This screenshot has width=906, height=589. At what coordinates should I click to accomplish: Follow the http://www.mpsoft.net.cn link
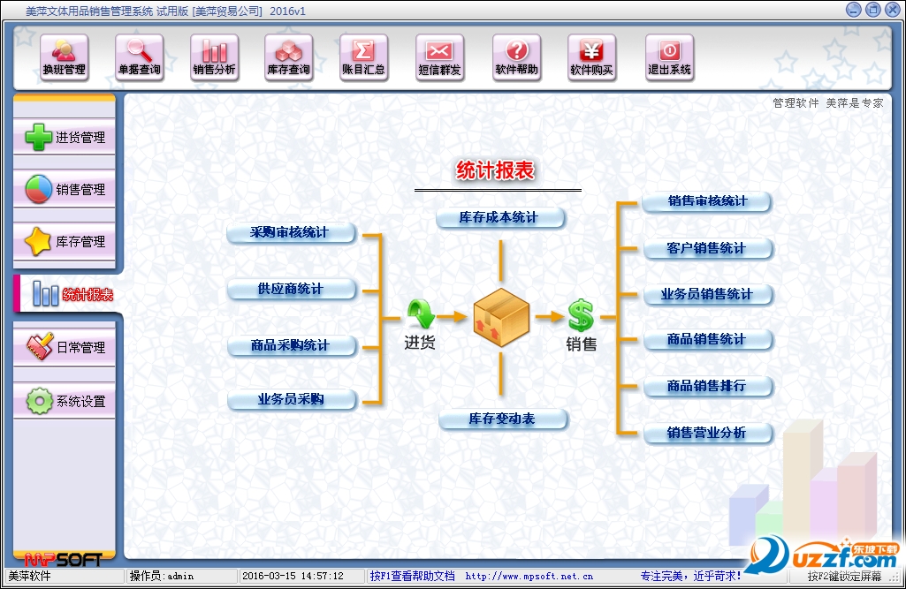click(529, 577)
